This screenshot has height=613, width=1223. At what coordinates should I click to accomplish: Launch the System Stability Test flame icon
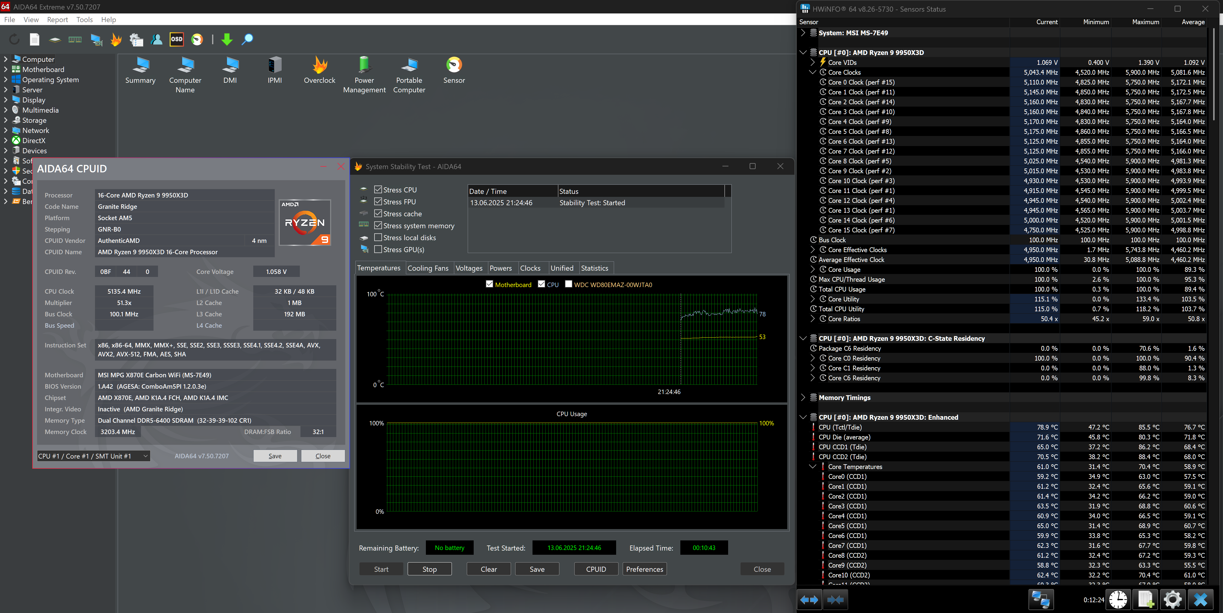click(116, 39)
